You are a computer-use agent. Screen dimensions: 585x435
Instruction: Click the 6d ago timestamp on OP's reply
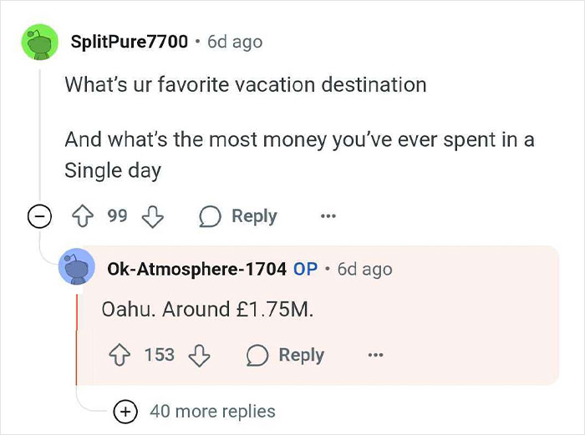point(365,269)
